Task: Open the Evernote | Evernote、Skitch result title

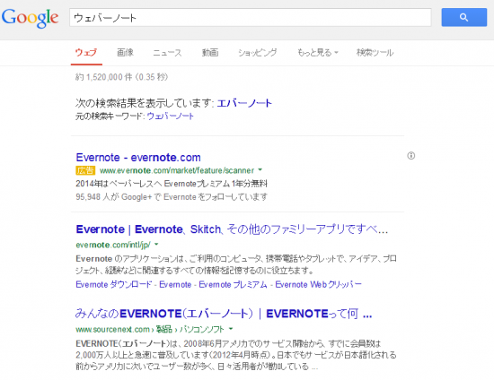Action: (x=232, y=229)
